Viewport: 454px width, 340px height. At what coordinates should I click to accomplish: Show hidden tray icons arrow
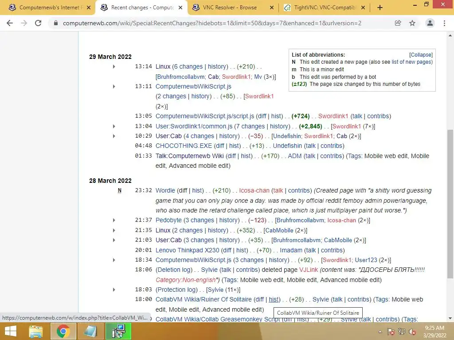coord(380,332)
